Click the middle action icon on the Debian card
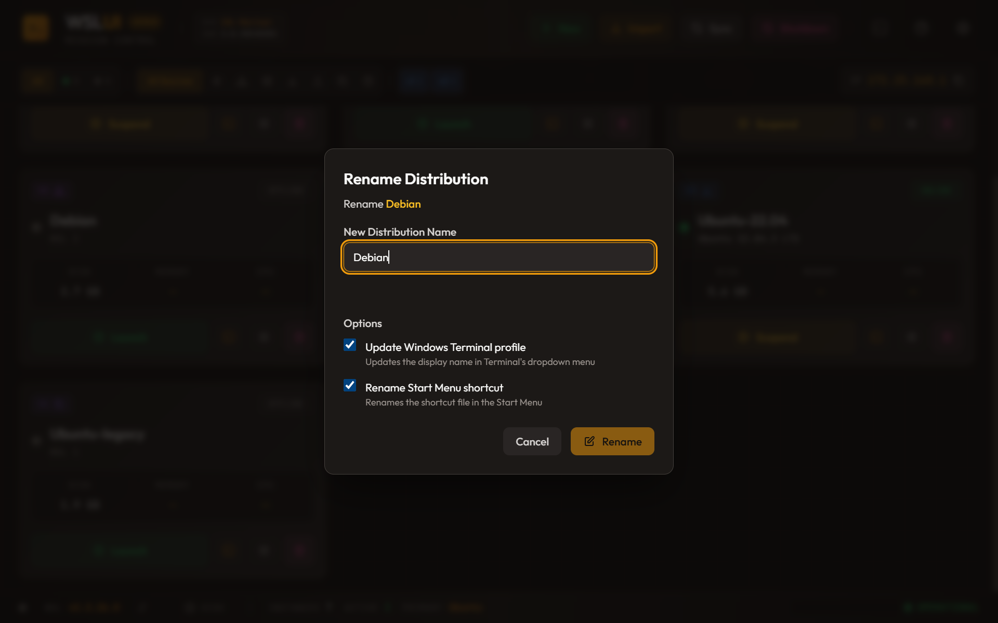The width and height of the screenshot is (998, 623). point(264,337)
